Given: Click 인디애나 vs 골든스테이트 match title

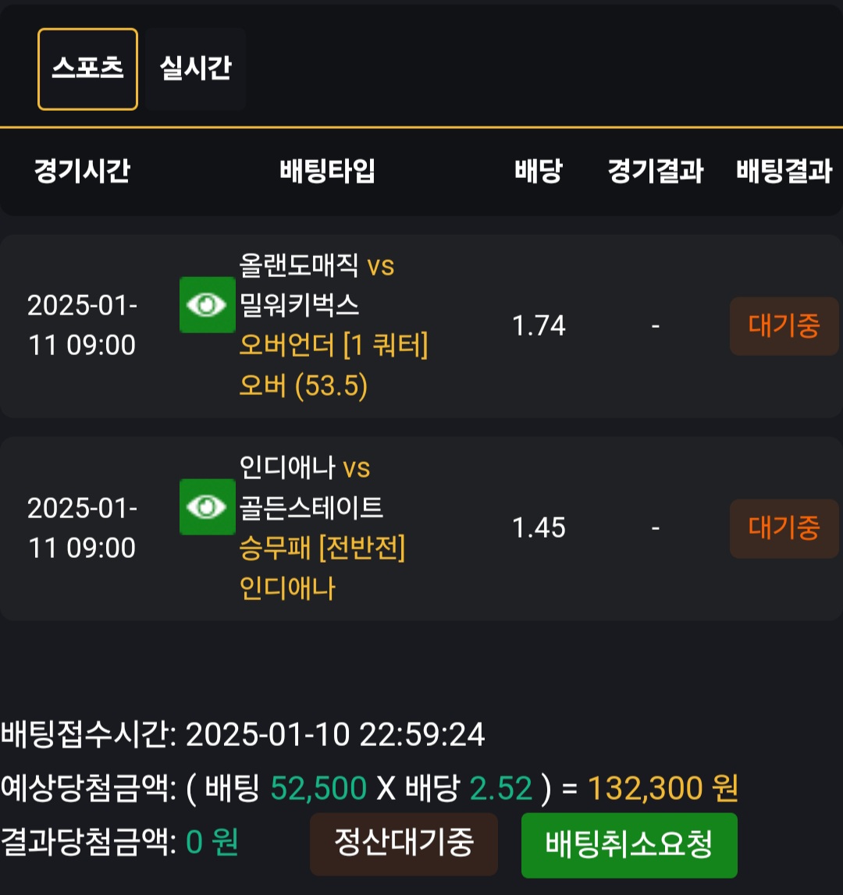Looking at the screenshot, I should point(311,488).
